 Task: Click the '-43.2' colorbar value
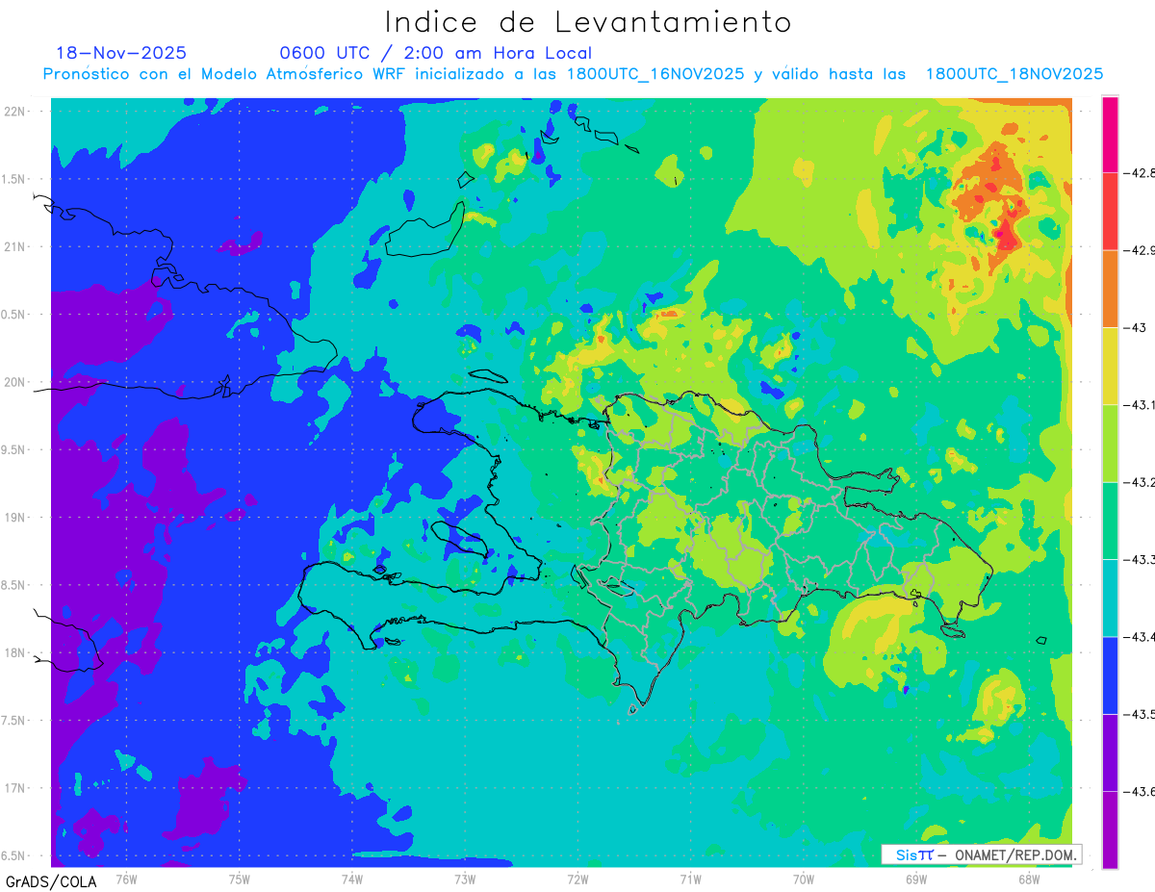coord(1138,482)
